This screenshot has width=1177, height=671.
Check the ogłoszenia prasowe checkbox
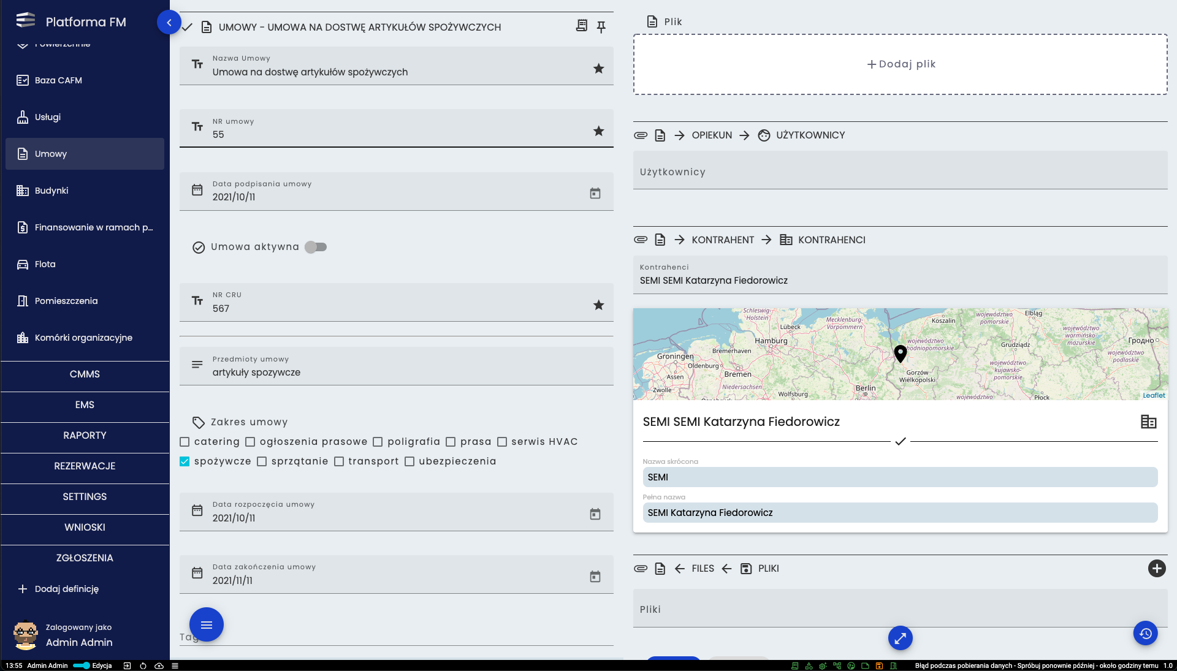250,442
